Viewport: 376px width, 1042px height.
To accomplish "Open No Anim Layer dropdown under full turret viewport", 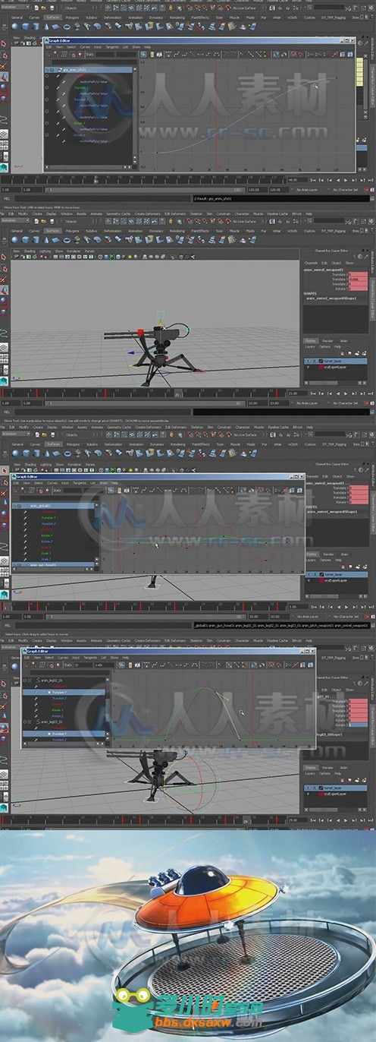I will click(x=309, y=403).
